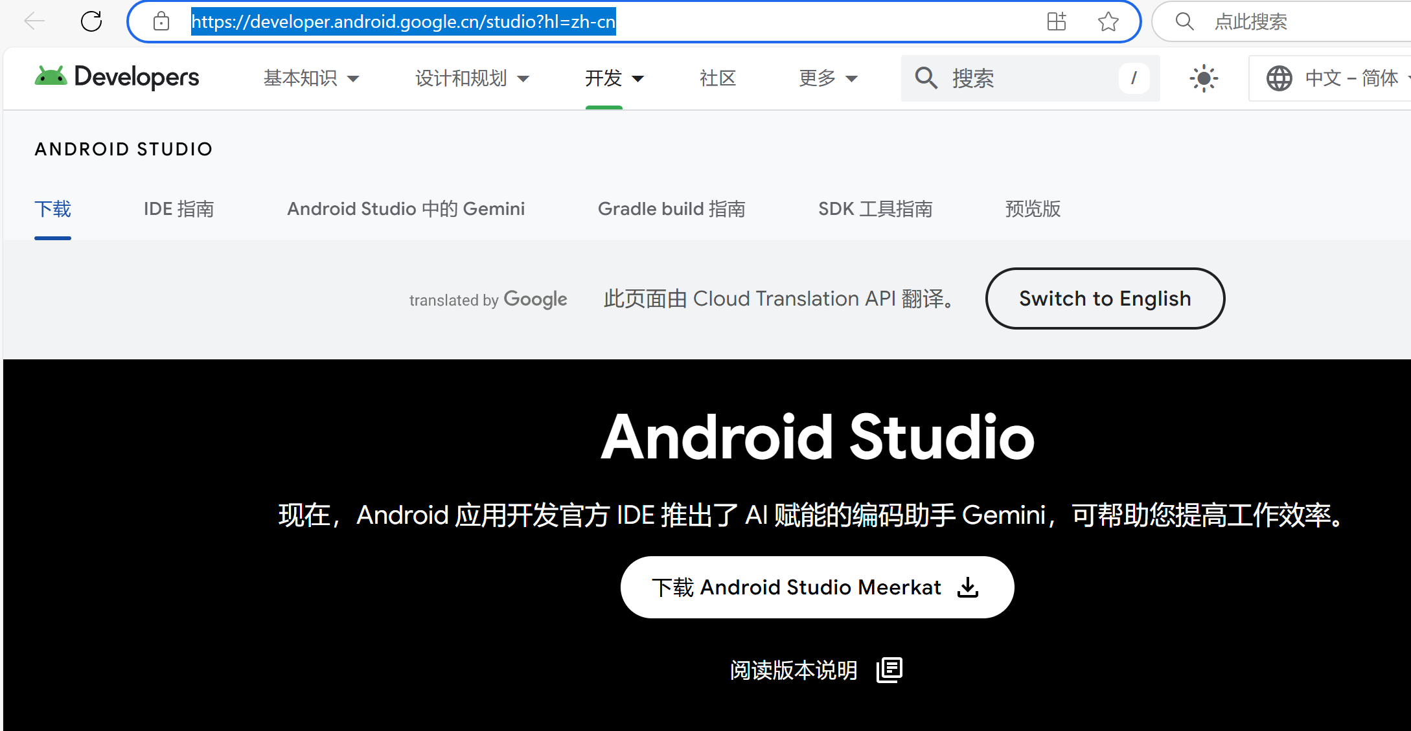1411x731 pixels.
Task: Click the search magnifier icon in site header
Action: pyautogui.click(x=926, y=78)
